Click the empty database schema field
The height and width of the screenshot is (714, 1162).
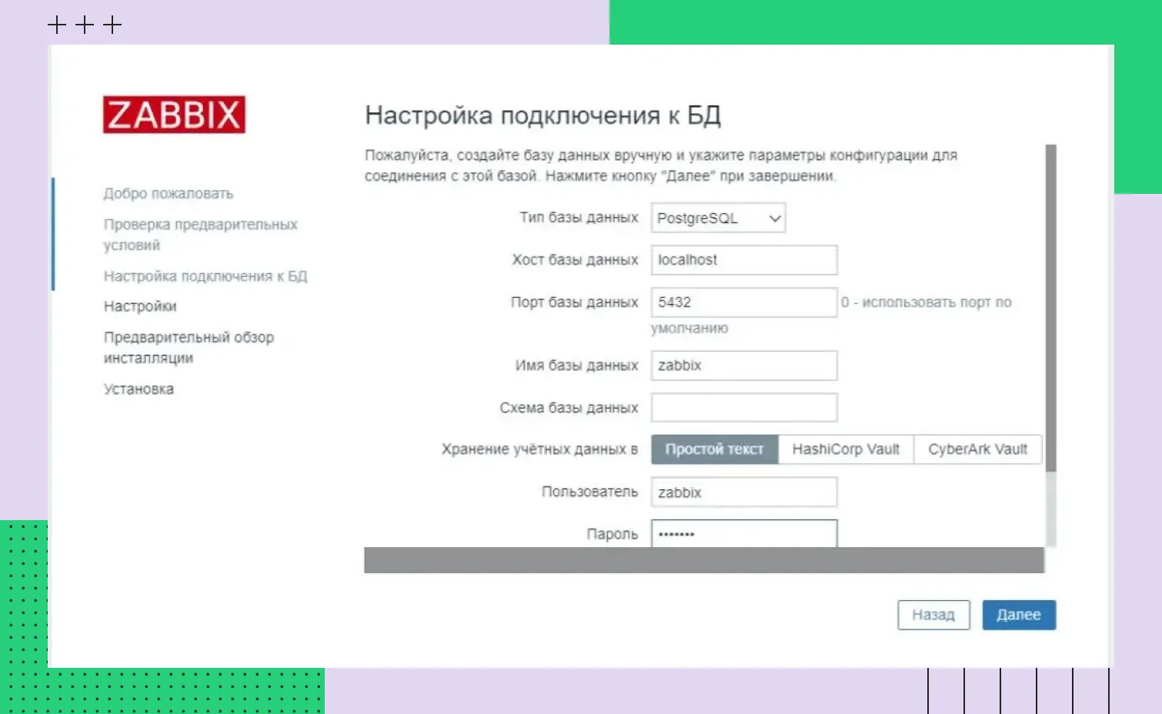pyautogui.click(x=743, y=407)
